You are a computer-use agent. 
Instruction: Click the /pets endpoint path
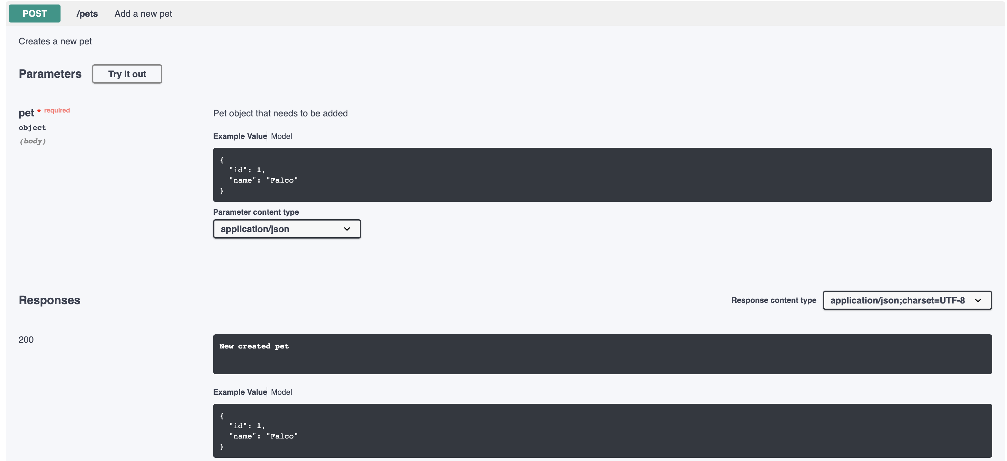pos(87,13)
